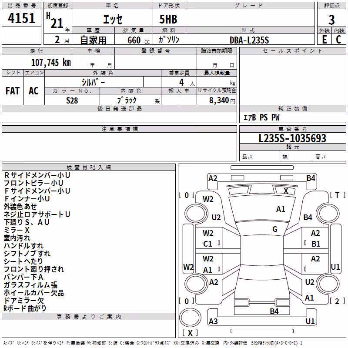Select the 検査員記入欄 header

(x=89, y=167)
